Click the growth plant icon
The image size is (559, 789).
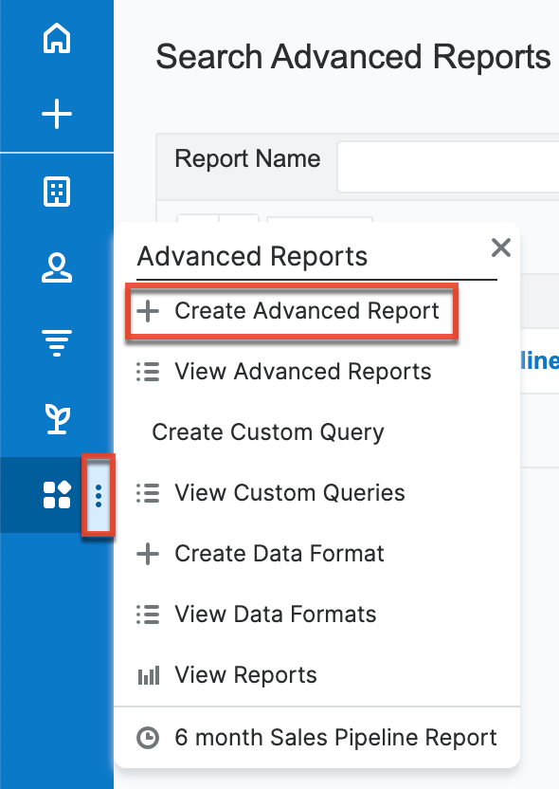click(57, 417)
